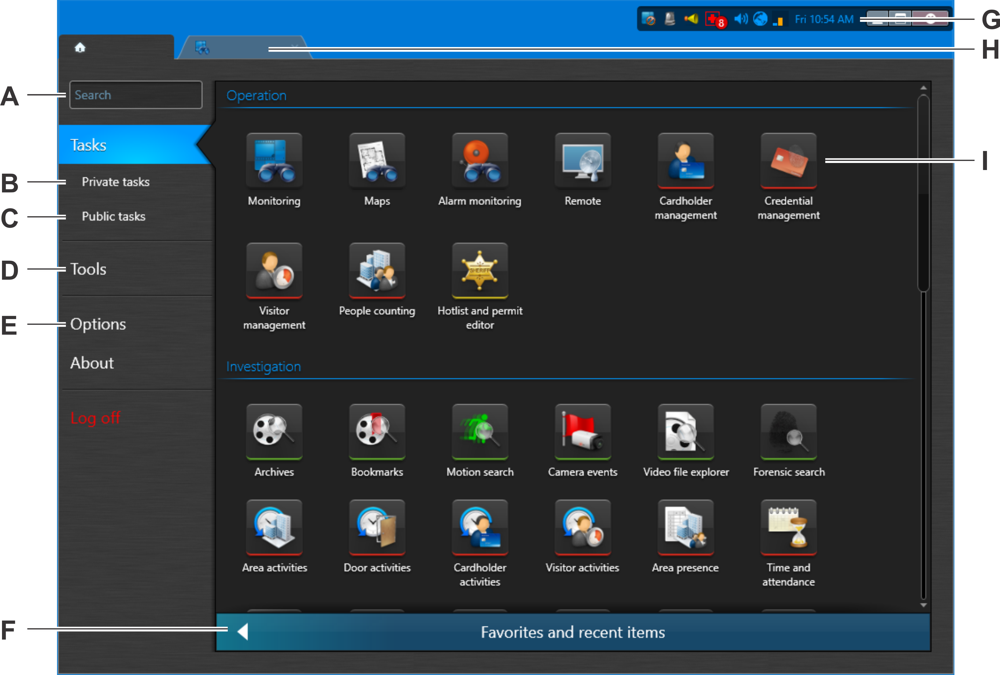Show Private tasks
This screenshot has width=1000, height=675.
pyautogui.click(x=116, y=182)
